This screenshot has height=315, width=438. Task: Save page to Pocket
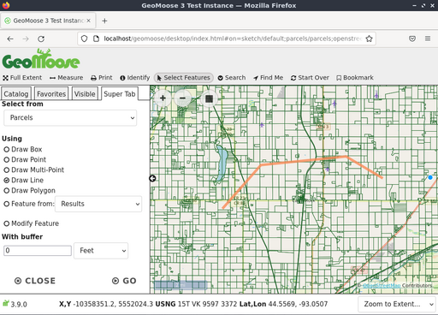click(x=412, y=39)
